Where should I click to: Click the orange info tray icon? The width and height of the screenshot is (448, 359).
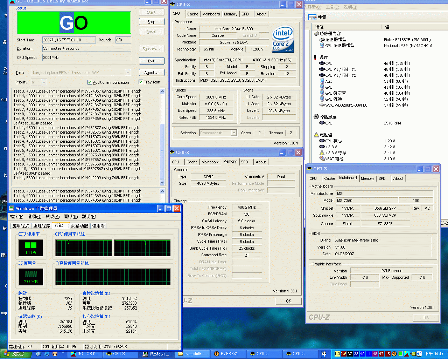[394, 354]
